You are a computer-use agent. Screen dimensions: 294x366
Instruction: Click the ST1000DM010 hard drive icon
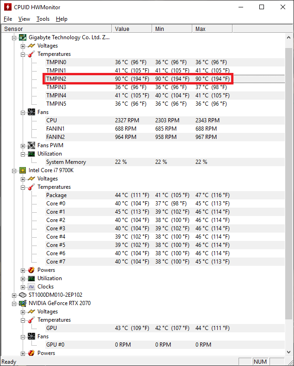click(x=23, y=295)
